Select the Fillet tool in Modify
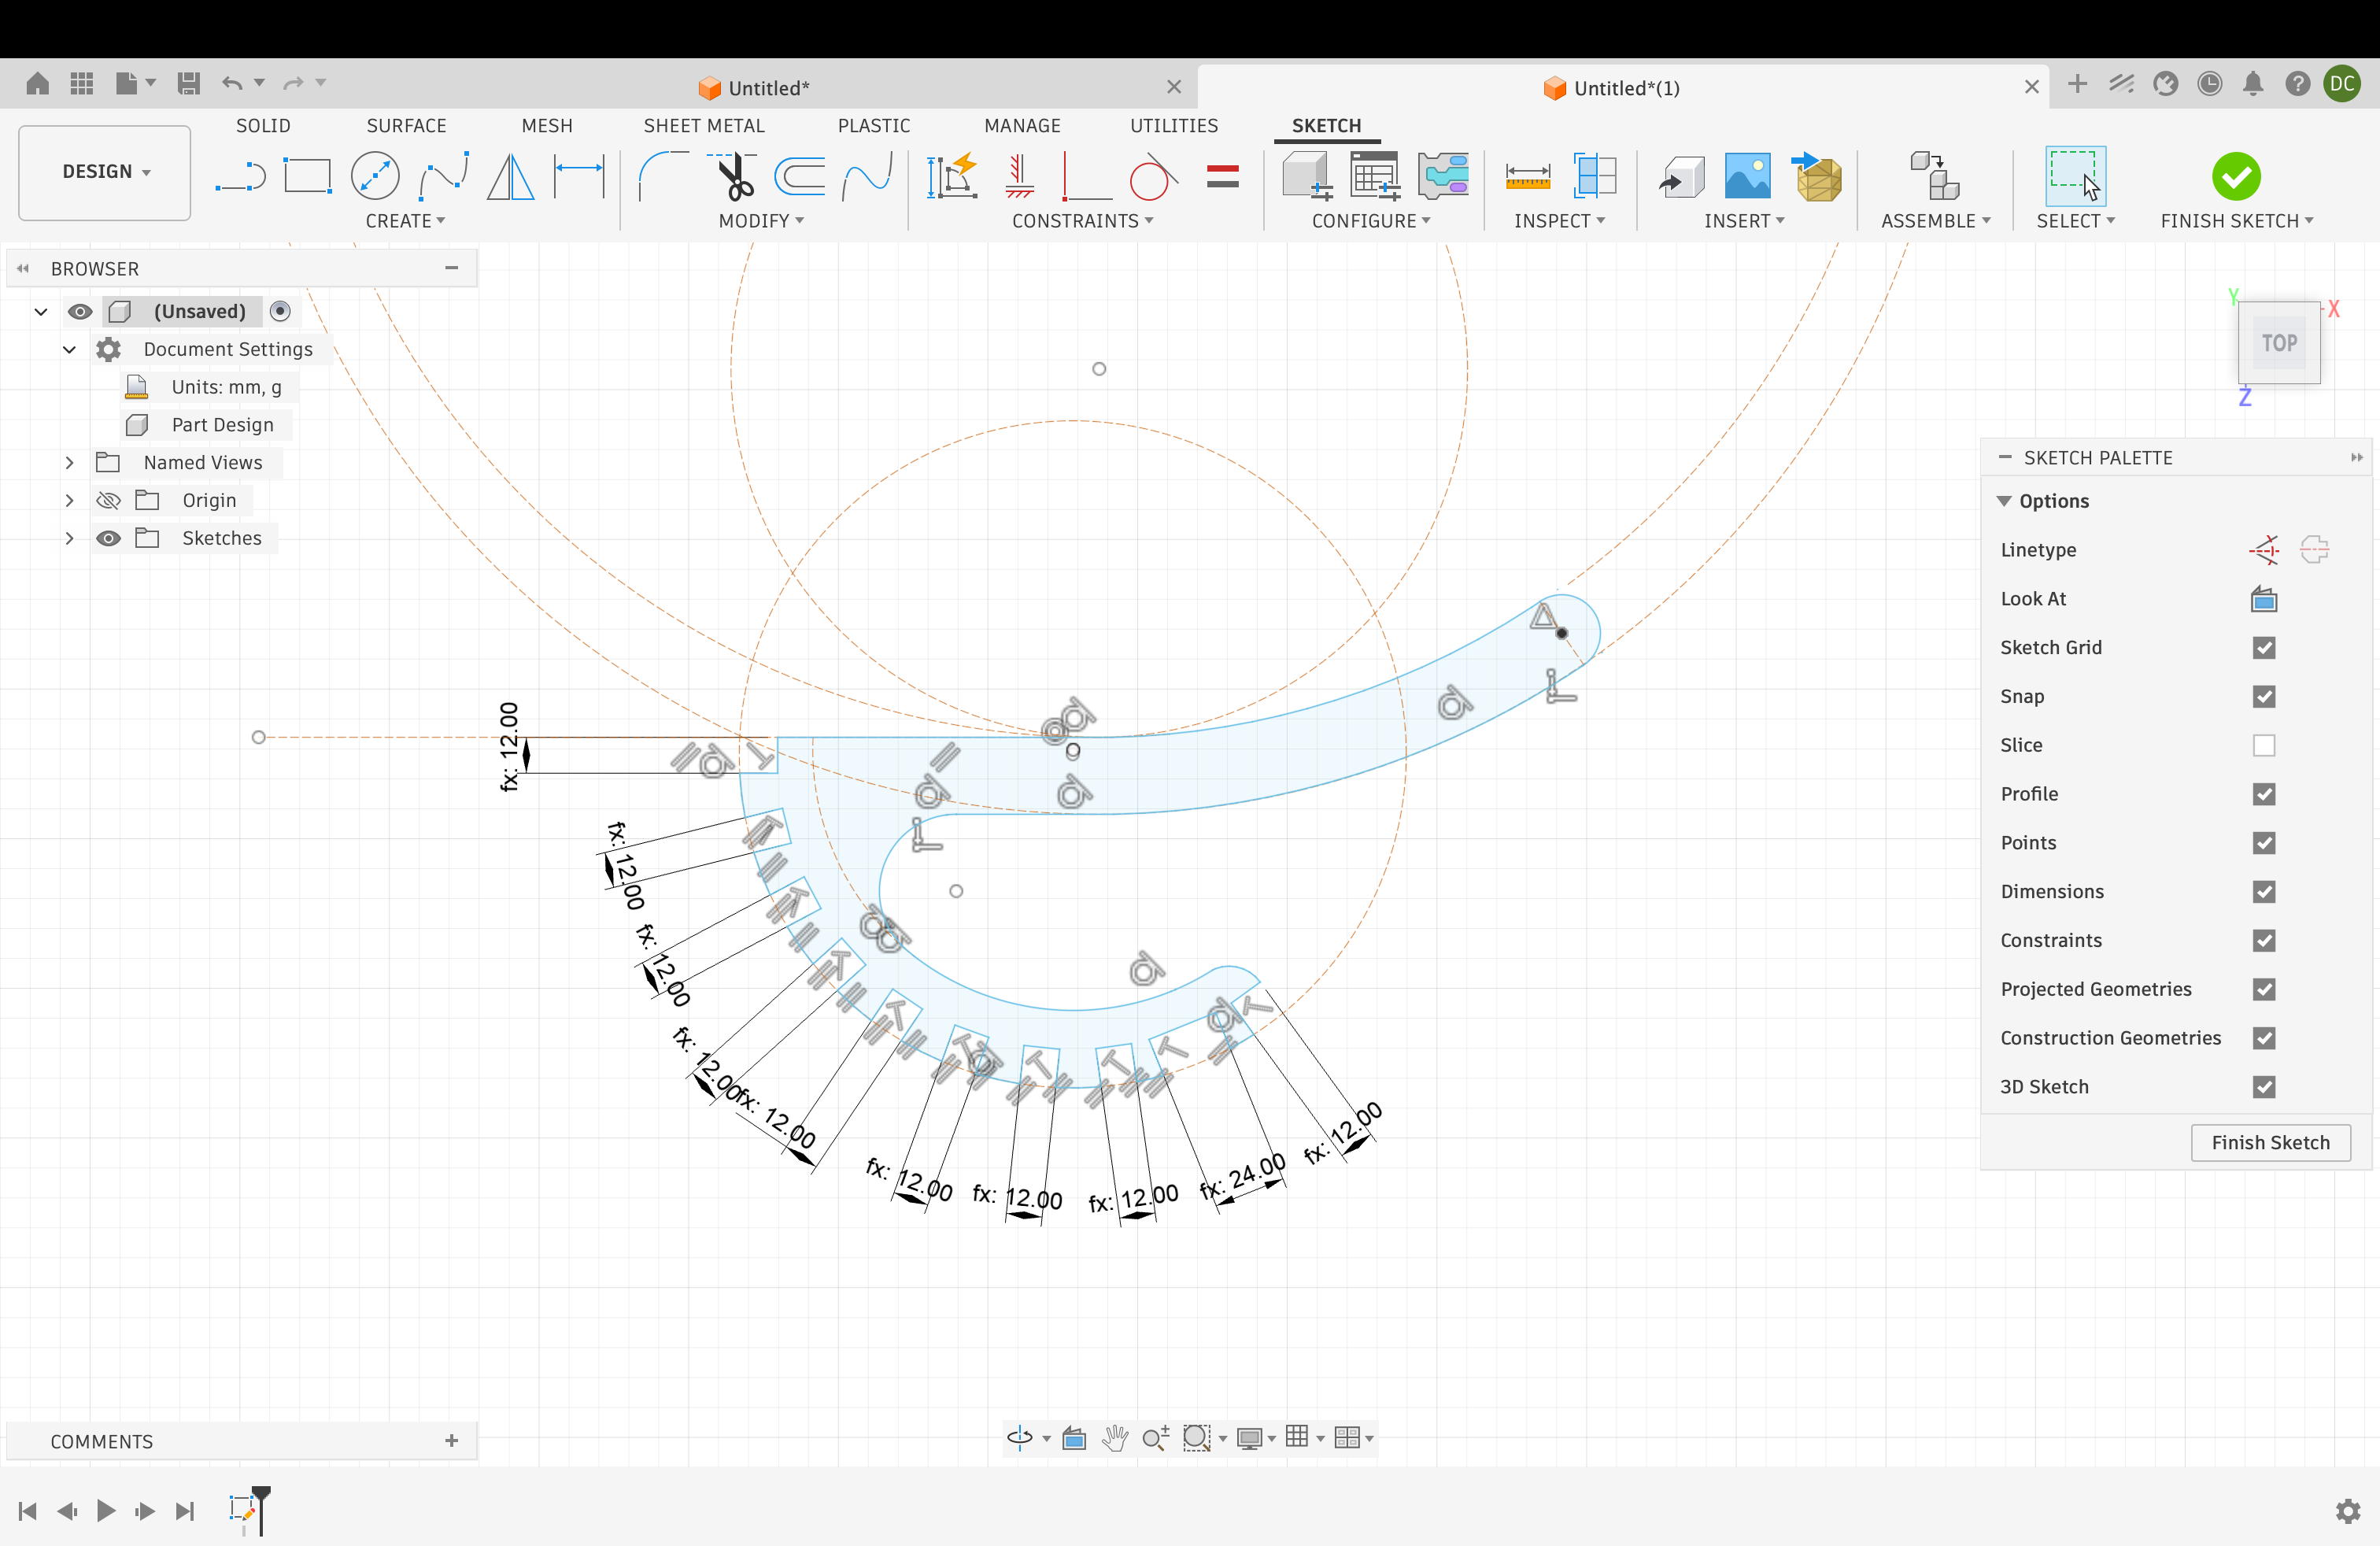2380x1546 pixels. click(663, 177)
